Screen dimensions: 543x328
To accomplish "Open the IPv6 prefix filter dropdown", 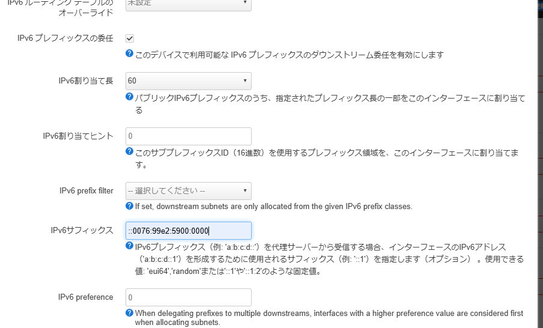I will pos(189,191).
